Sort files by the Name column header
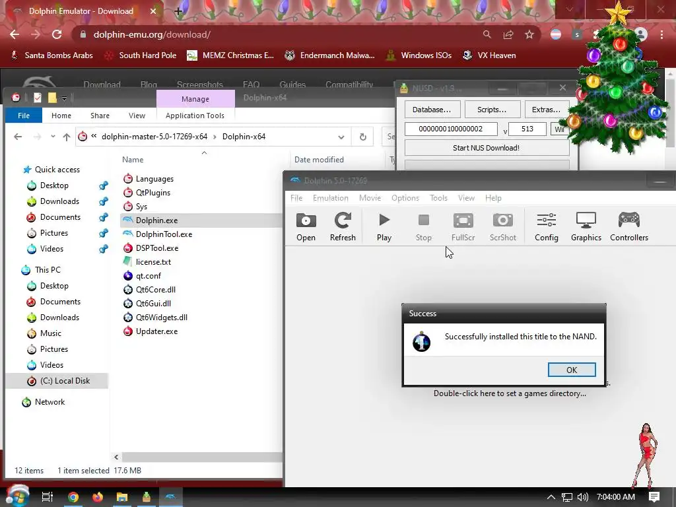The width and height of the screenshot is (676, 507). 133,160
